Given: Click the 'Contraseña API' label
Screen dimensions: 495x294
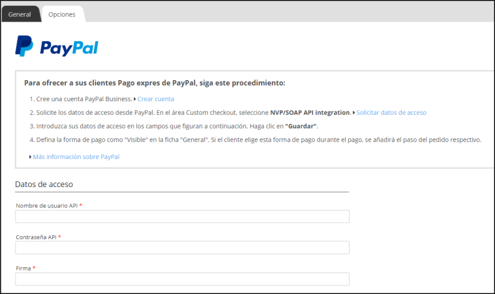Looking at the screenshot, I should pos(36,237).
